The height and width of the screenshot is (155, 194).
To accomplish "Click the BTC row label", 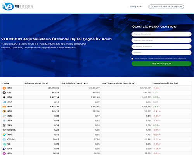I will [x=10, y=88].
